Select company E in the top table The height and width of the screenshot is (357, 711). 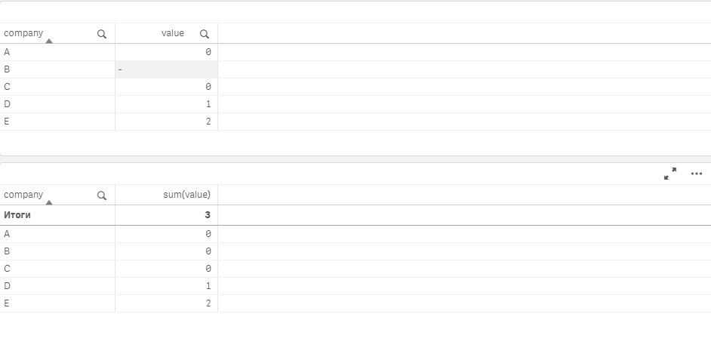[57, 122]
